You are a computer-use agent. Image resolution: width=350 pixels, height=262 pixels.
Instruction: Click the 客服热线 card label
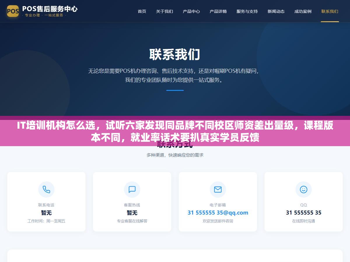click(132, 205)
